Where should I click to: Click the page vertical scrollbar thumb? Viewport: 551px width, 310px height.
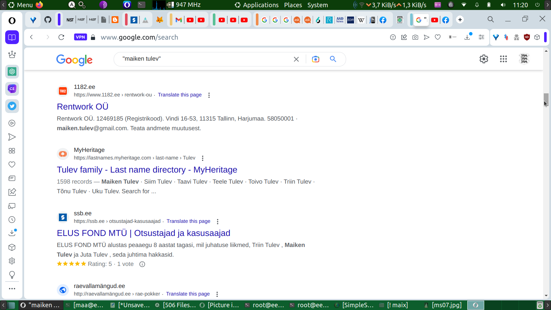point(546,100)
